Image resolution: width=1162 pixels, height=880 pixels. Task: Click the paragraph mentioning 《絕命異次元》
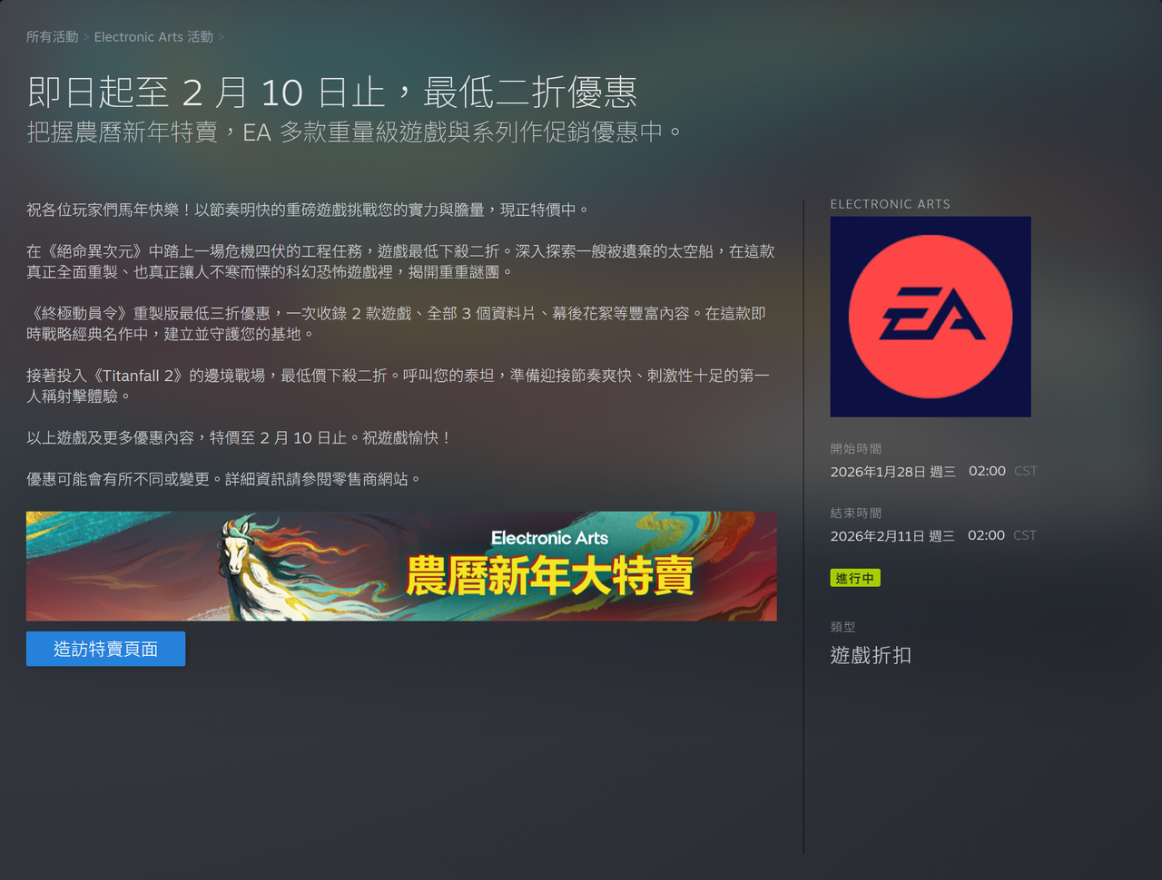pos(400,261)
